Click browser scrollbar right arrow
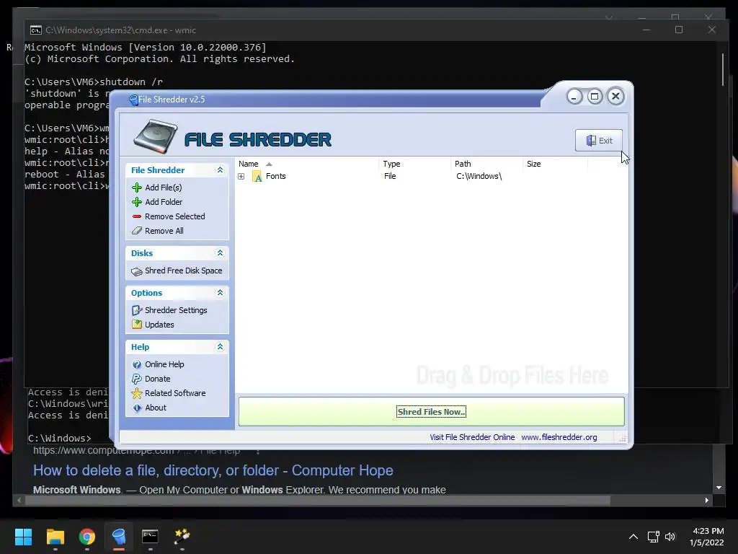This screenshot has width=738, height=554. tap(706, 501)
